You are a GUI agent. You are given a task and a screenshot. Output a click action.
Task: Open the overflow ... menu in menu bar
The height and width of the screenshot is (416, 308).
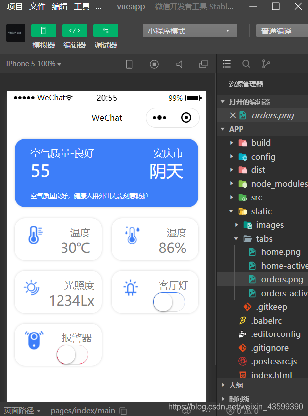99,7
